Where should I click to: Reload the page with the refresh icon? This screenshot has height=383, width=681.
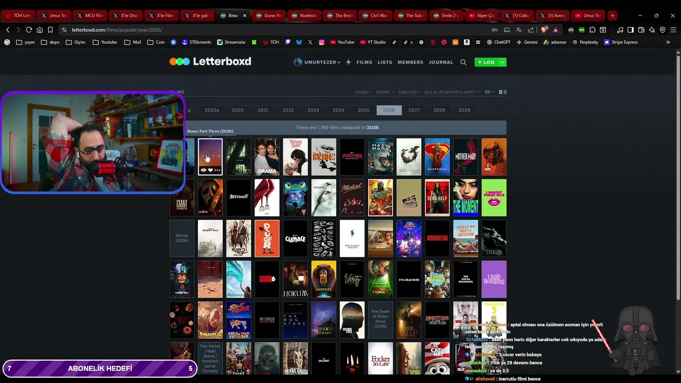pos(29,30)
